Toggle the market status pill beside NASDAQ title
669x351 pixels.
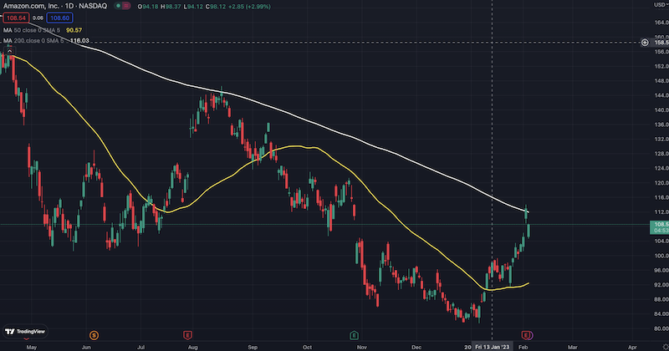point(122,6)
